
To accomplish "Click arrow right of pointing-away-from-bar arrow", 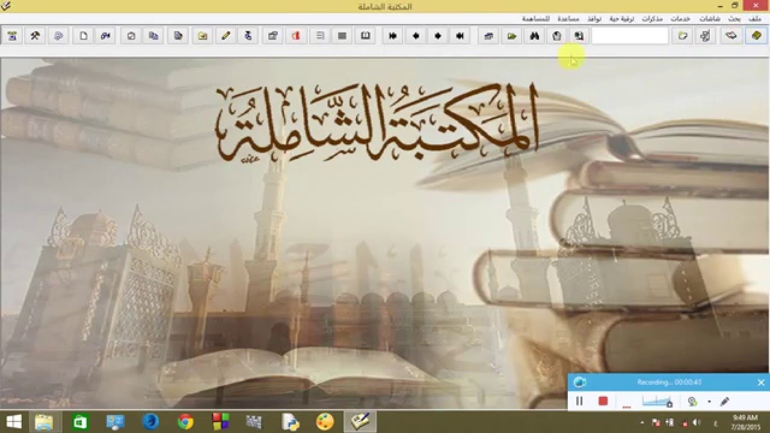I will [416, 36].
